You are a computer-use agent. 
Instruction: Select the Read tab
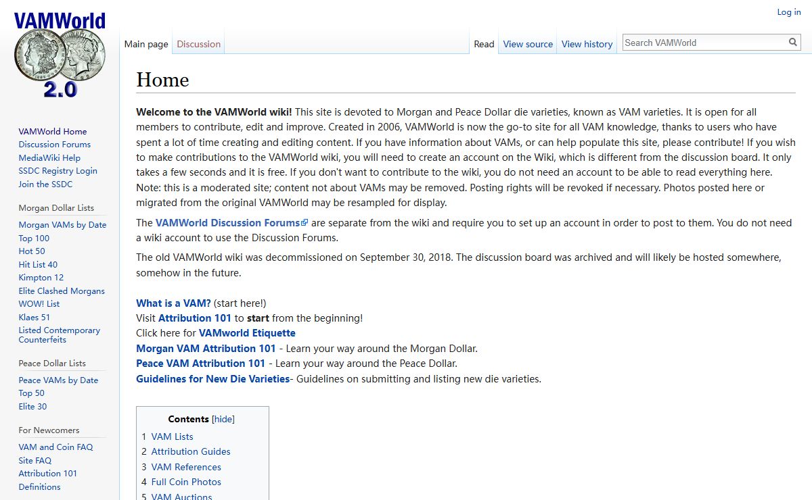point(484,44)
